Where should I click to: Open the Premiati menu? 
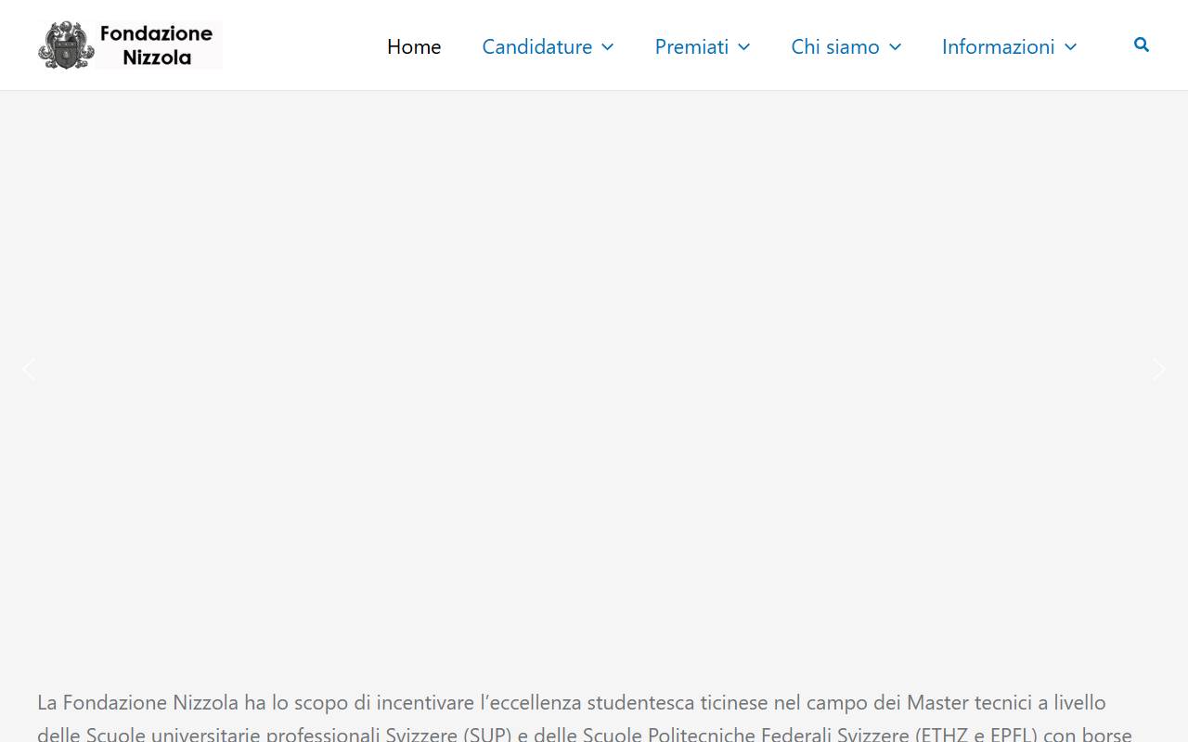coord(692,46)
